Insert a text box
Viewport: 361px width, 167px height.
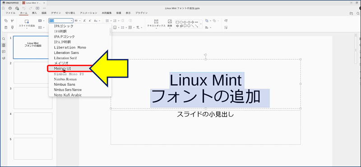point(156,24)
